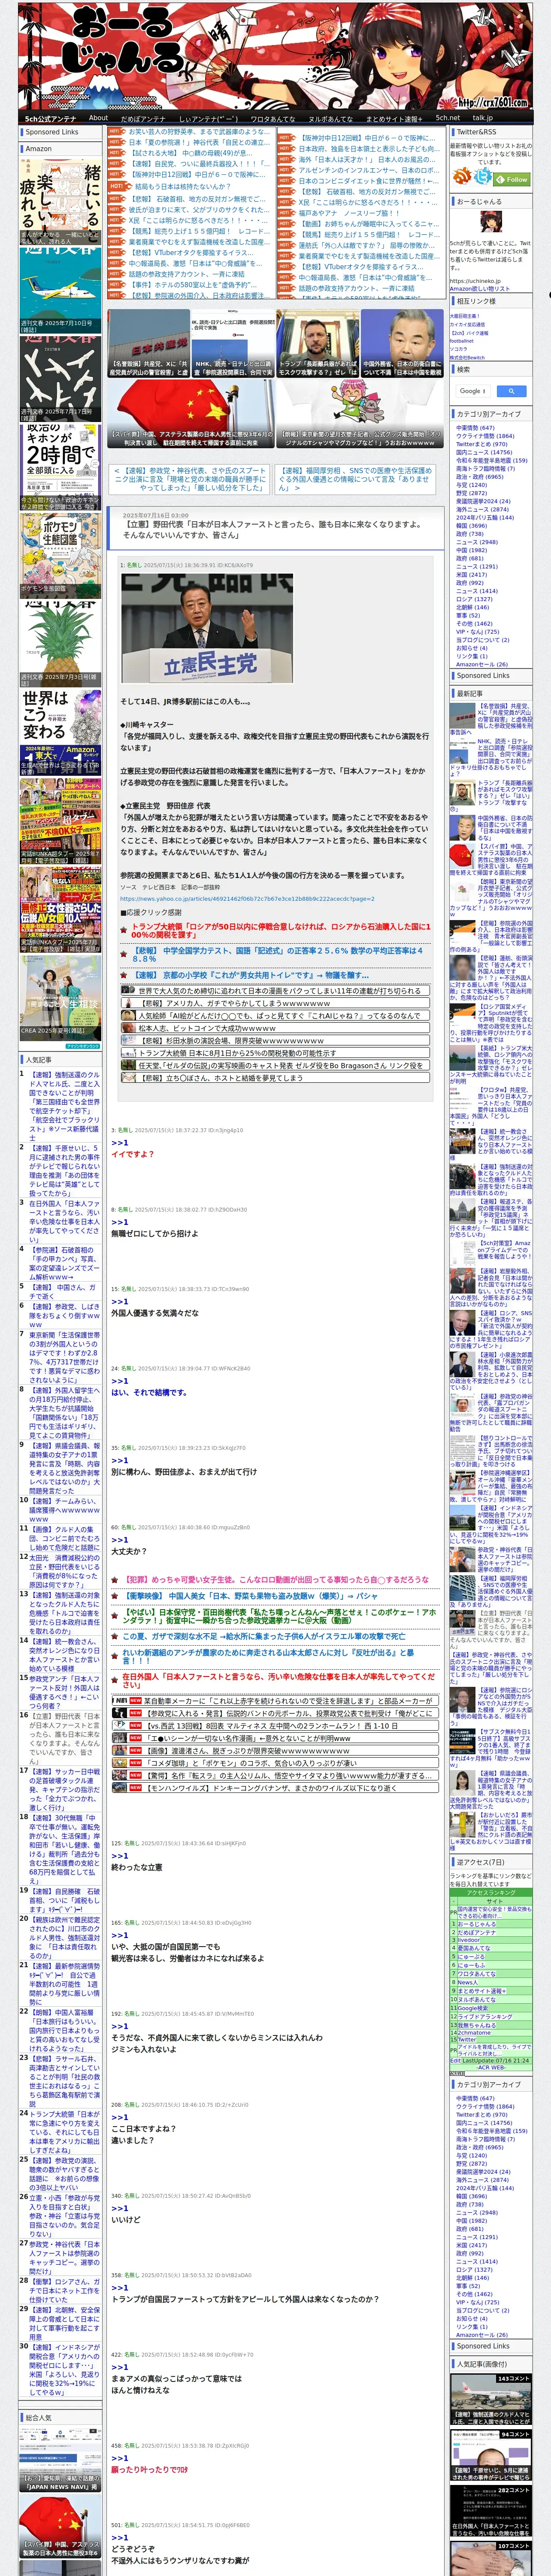Open the news.yahoo.co.jp source link

coord(247,898)
